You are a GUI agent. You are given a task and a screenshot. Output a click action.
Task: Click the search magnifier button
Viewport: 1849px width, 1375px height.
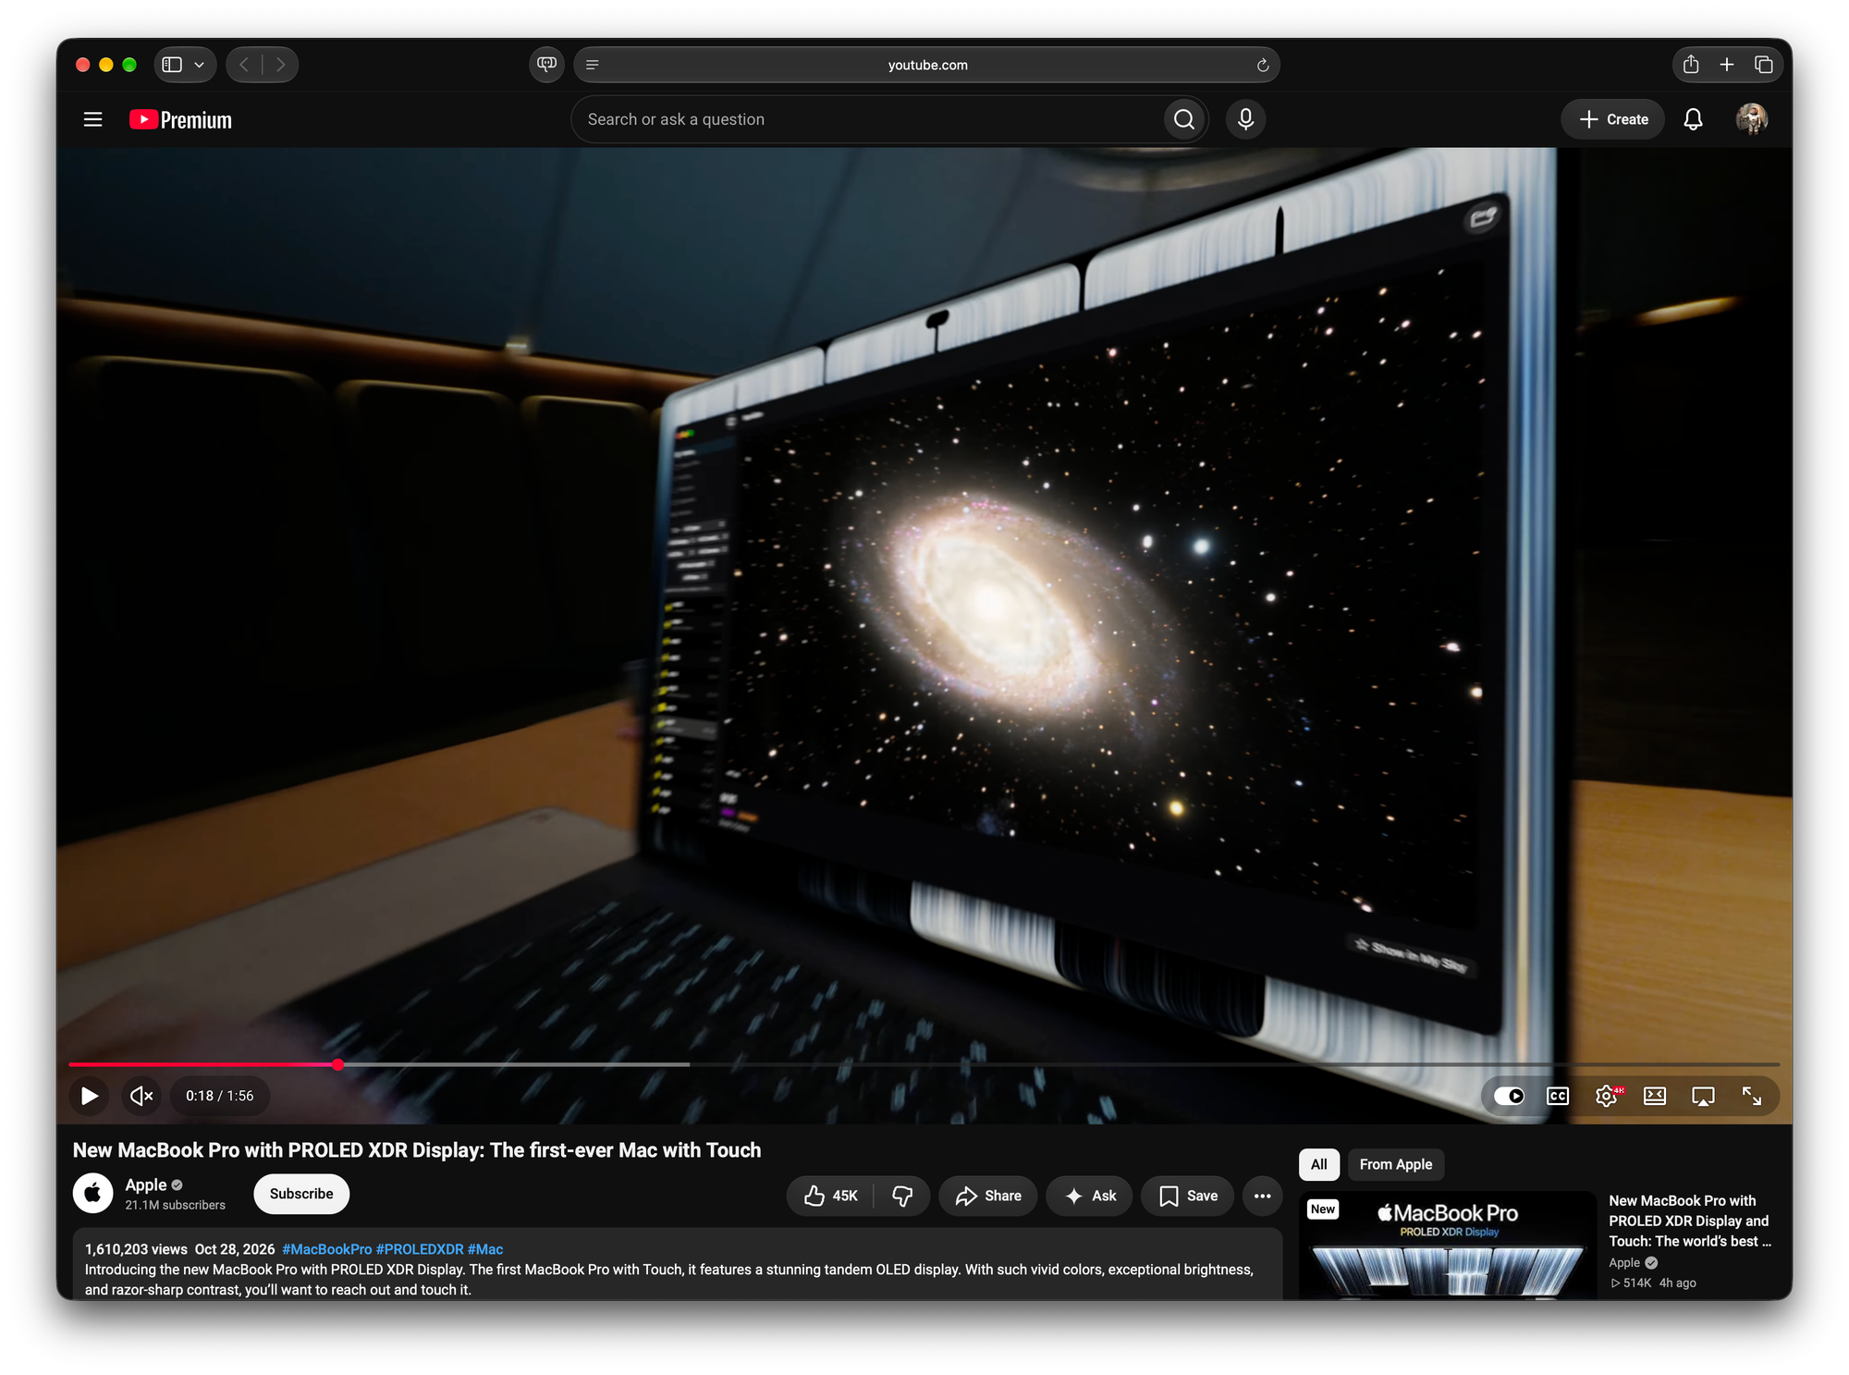point(1184,119)
